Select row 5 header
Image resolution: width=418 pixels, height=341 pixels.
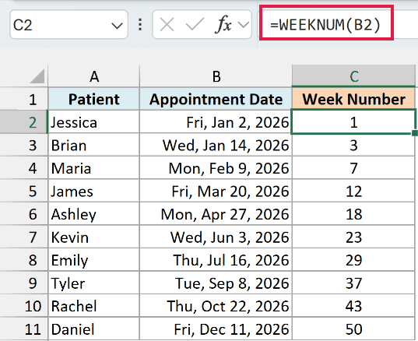24,191
